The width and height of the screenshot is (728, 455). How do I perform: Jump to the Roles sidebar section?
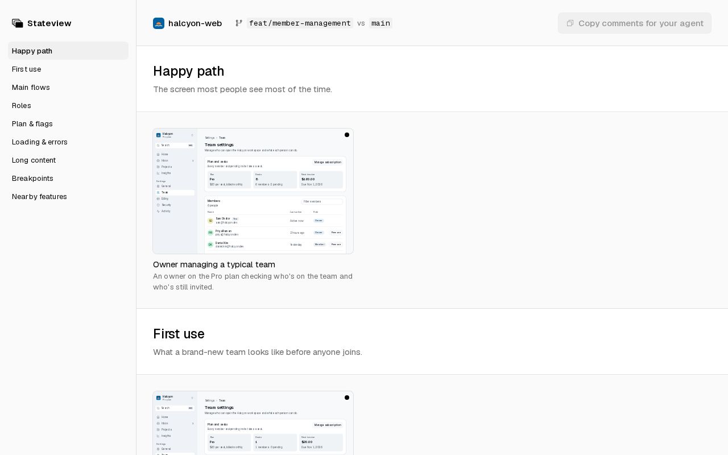tap(68, 105)
